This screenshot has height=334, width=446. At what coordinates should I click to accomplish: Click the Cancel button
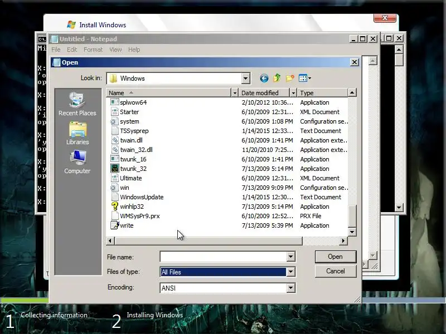(x=336, y=271)
